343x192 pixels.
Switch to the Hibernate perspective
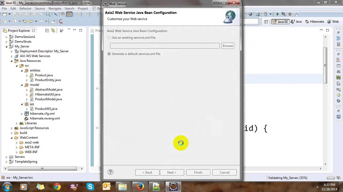click(315, 22)
